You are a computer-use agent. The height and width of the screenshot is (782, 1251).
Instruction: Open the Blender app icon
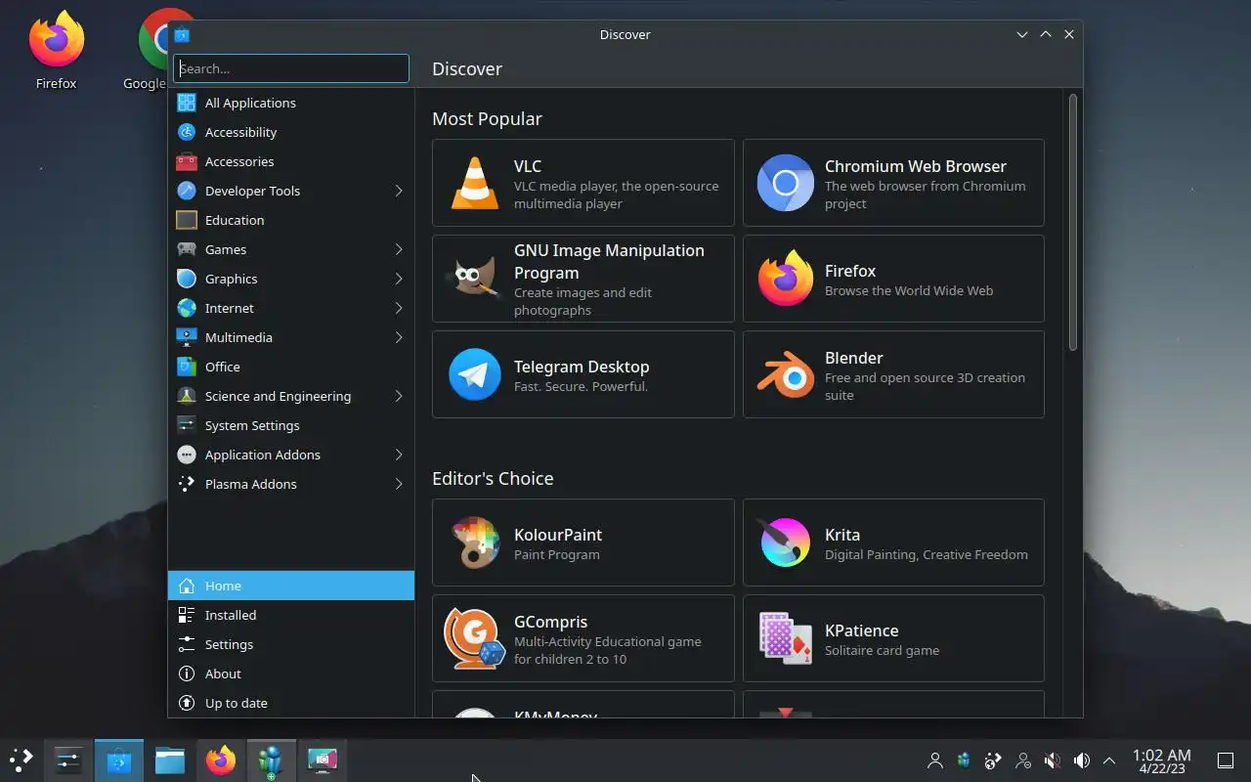[786, 374]
